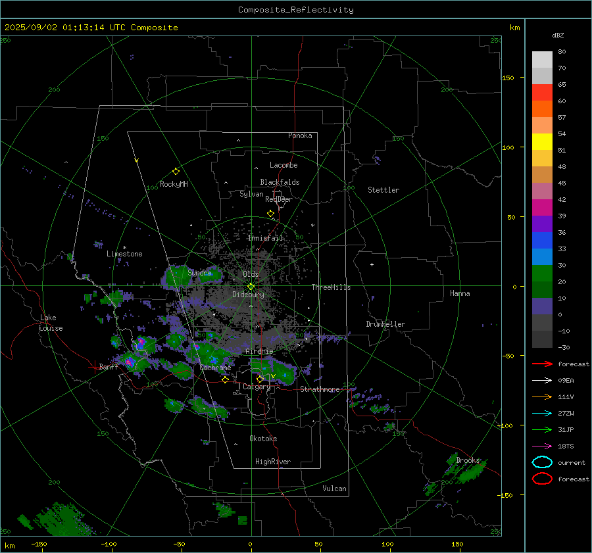Click the red 65-60 dBZ color swatch
The image size is (592, 553).
pos(542,93)
